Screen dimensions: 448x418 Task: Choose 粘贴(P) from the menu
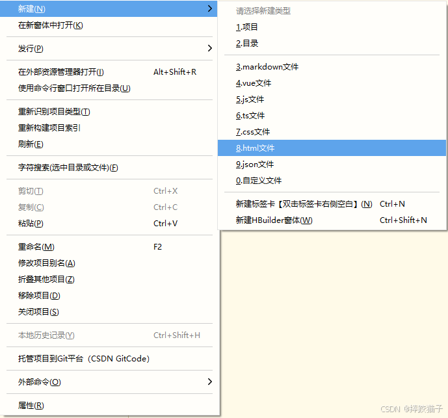[x=110, y=224]
